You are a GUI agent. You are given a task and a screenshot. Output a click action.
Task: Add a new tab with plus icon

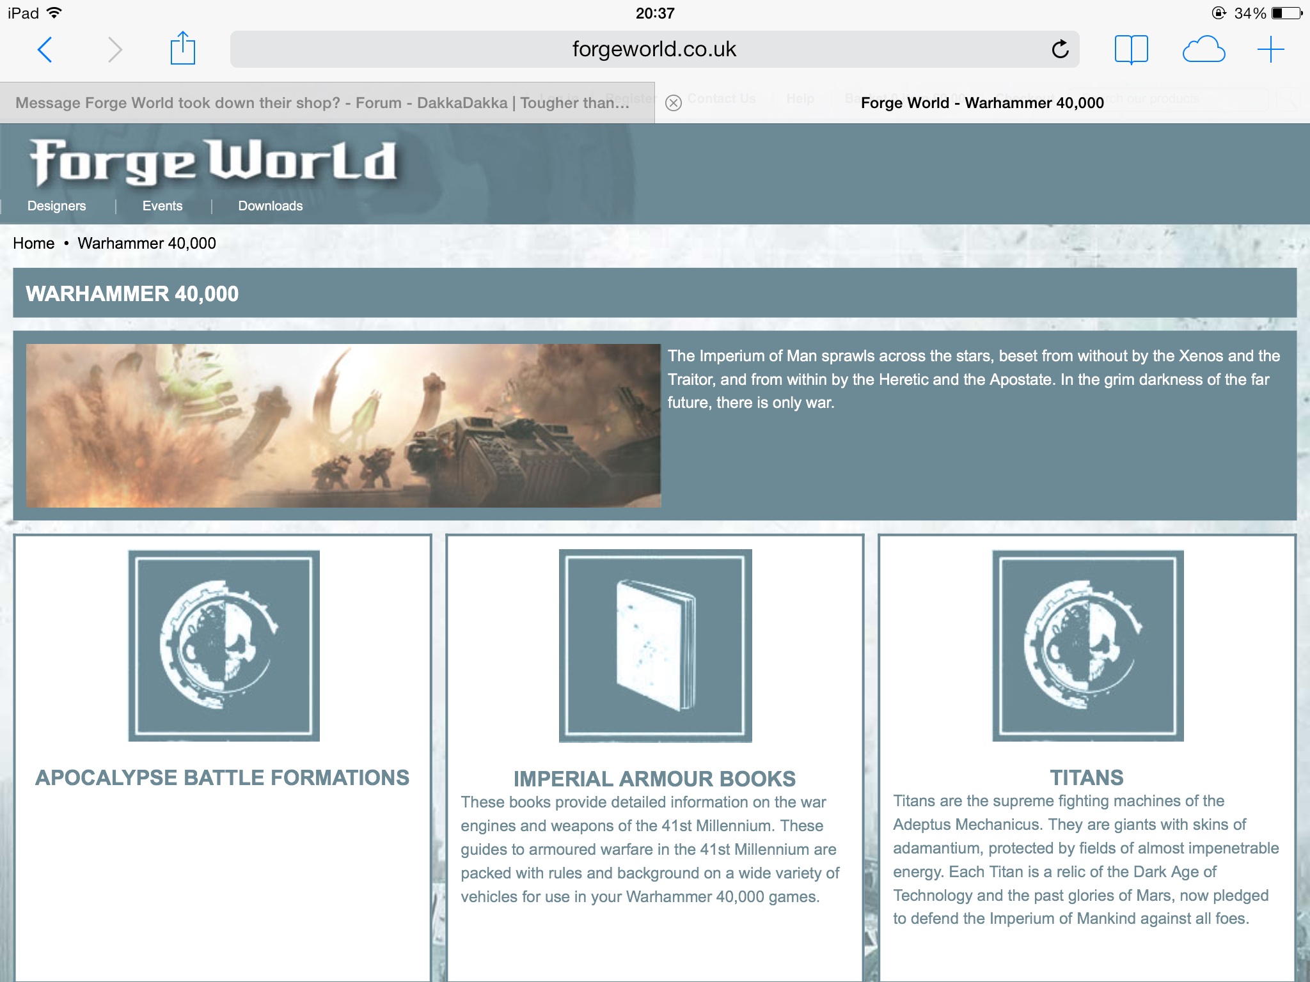[1270, 49]
